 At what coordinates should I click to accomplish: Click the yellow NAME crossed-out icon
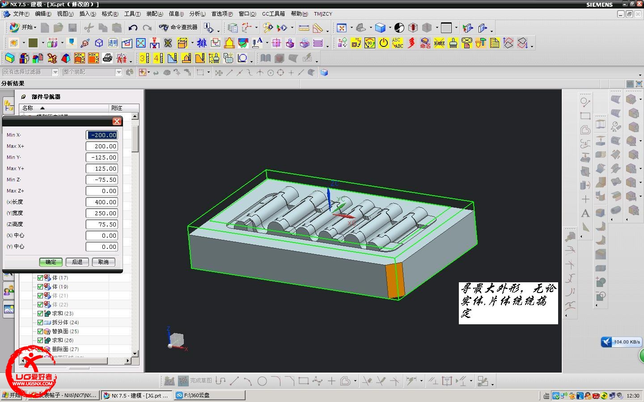(439, 43)
